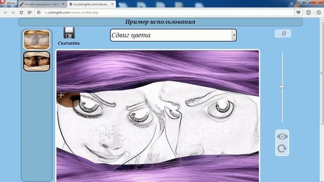Click the arrow of the Сдвиг цвета combo box
324x182 pixels.
(x=234, y=35)
